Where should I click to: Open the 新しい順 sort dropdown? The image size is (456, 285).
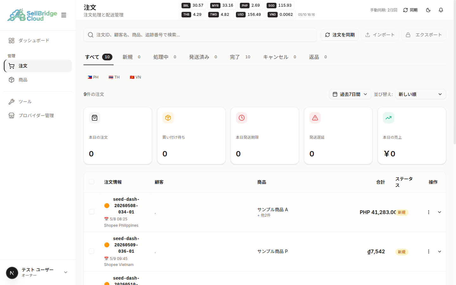(421, 94)
